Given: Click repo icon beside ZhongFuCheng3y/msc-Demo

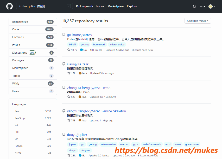Looking at the screenshot, I should 64,88.
